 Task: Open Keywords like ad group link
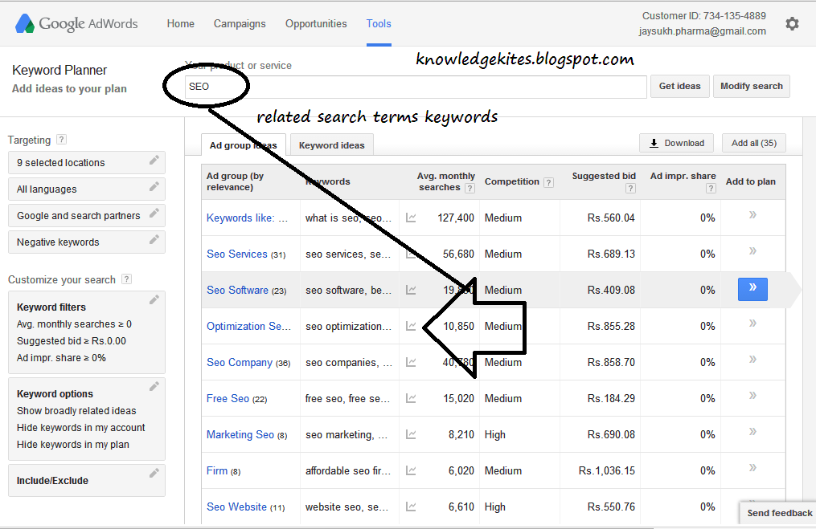(x=247, y=218)
